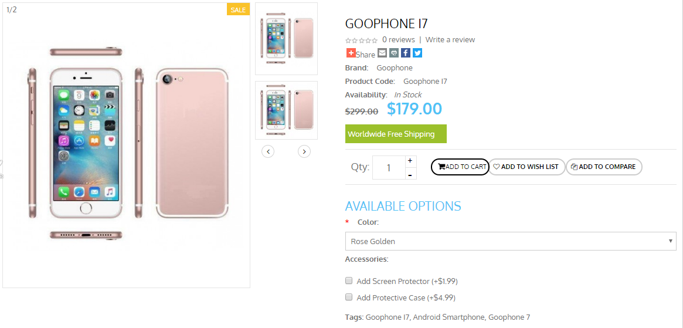683x328 pixels.
Task: Click the star rating icons
Action: [x=361, y=40]
